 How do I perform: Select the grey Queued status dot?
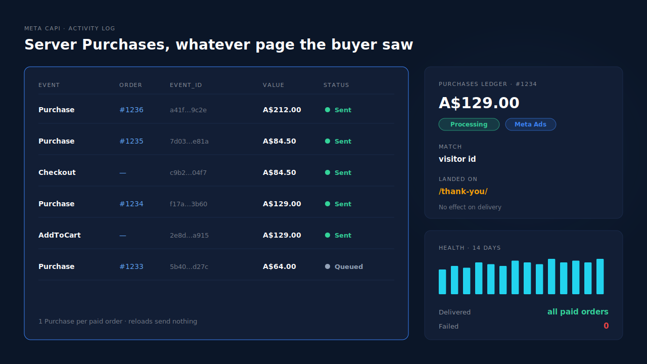pos(328,266)
